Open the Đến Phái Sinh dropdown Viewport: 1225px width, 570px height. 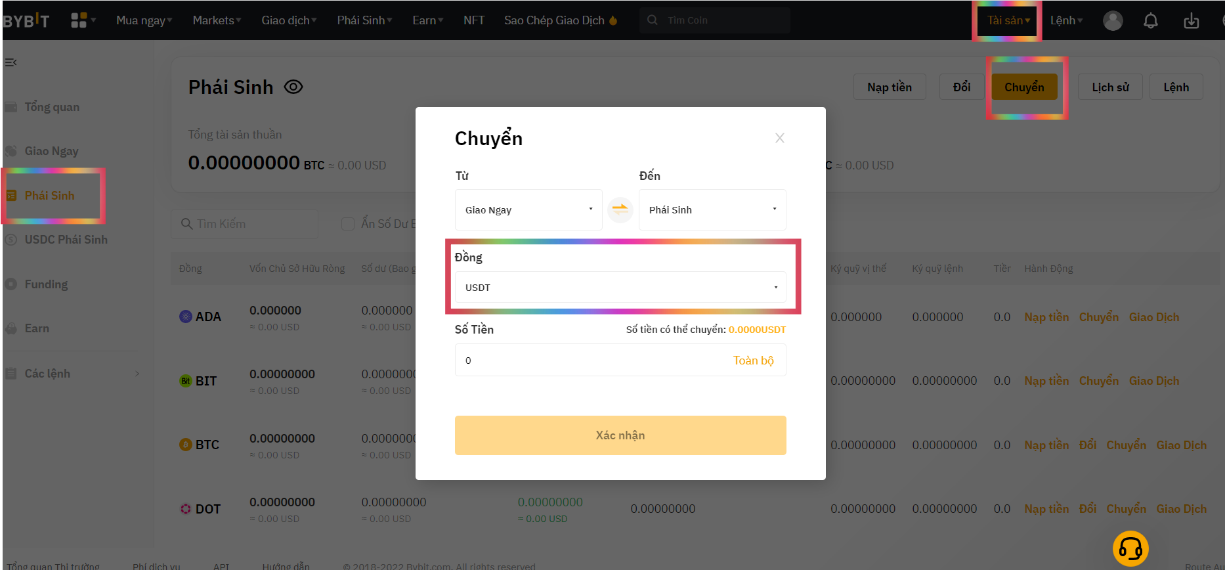712,209
